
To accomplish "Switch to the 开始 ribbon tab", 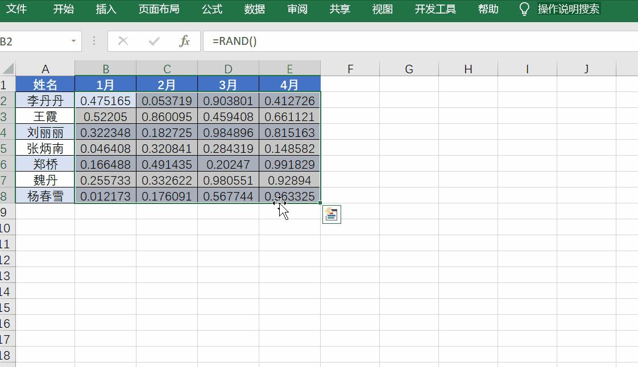I will click(63, 9).
